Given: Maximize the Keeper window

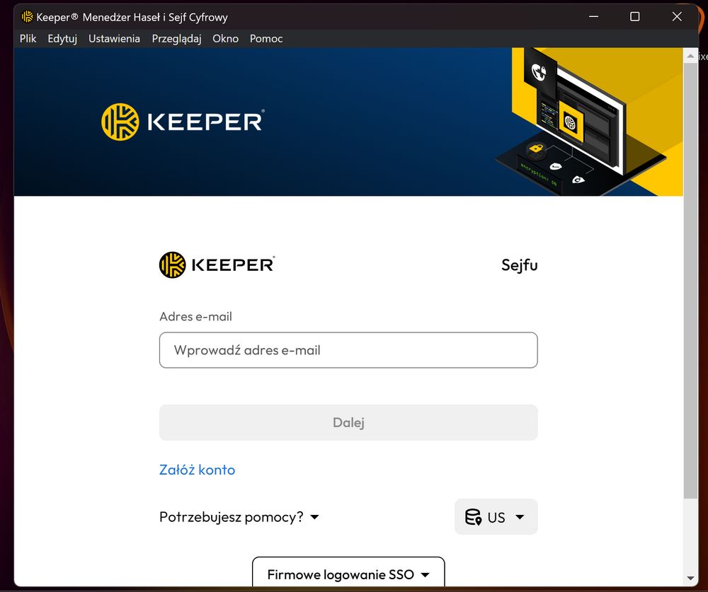Looking at the screenshot, I should coord(635,17).
